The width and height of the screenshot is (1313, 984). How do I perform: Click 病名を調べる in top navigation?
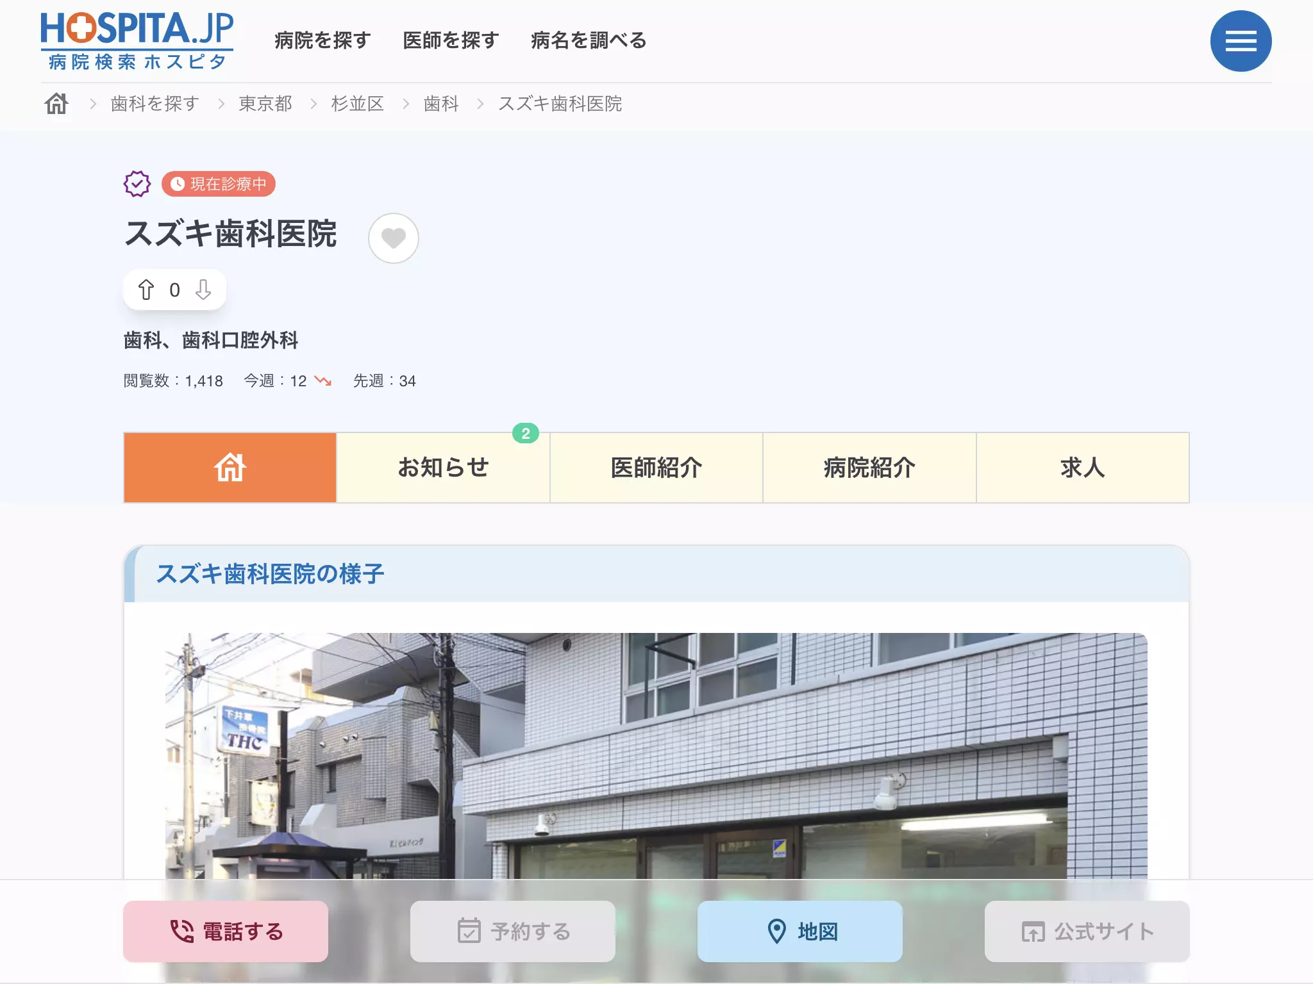pos(589,40)
